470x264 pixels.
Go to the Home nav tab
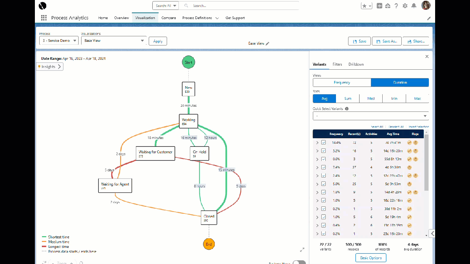[103, 18]
